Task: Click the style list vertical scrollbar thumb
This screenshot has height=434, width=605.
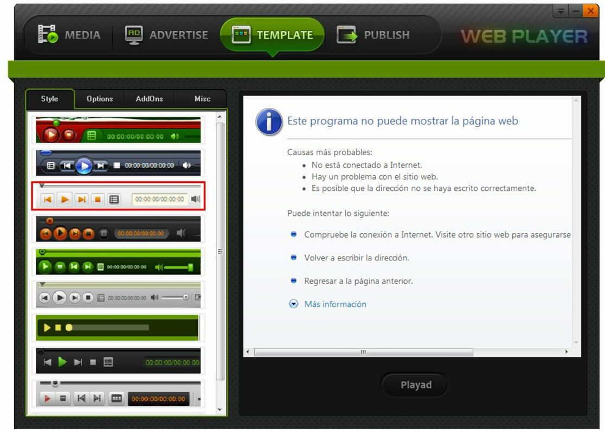Action: click(220, 251)
